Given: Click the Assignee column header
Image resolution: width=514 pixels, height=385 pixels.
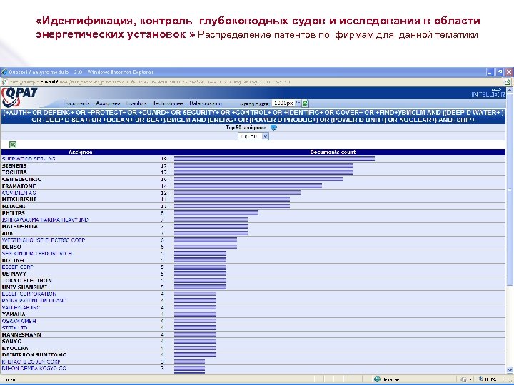Looking at the screenshot, I should point(80,153).
